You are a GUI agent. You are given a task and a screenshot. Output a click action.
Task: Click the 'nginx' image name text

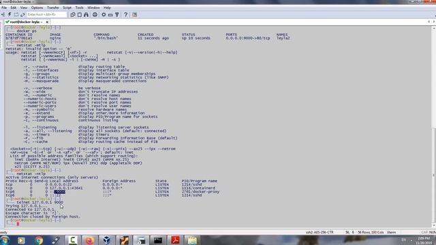coord(55,38)
